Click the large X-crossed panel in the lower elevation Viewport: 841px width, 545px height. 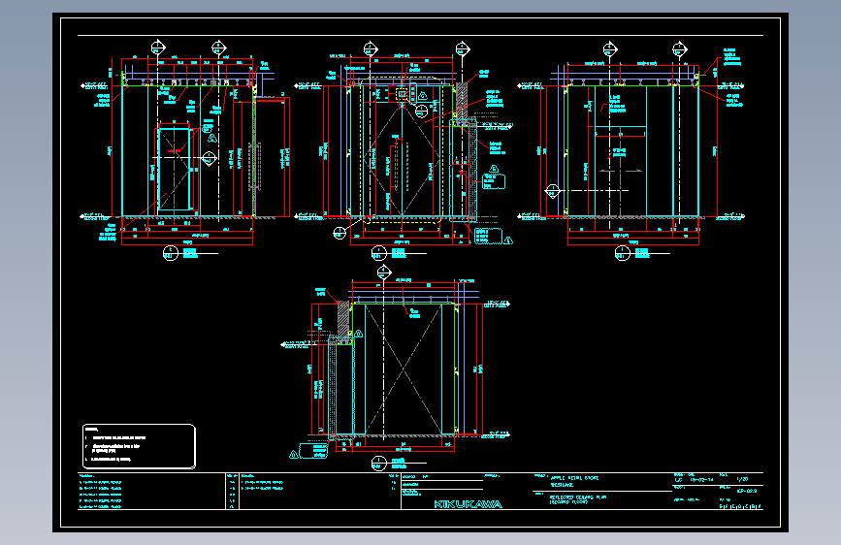(x=404, y=369)
